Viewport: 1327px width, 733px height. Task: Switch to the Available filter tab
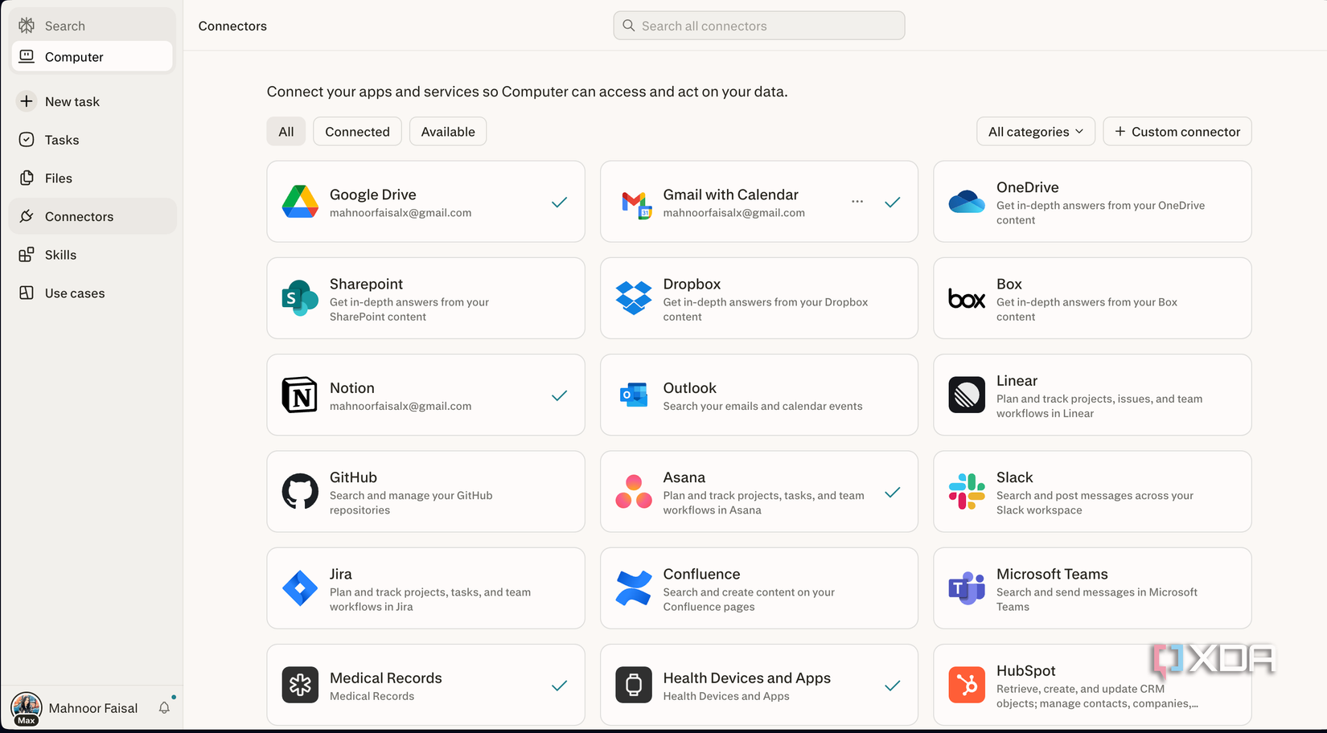[x=448, y=132]
